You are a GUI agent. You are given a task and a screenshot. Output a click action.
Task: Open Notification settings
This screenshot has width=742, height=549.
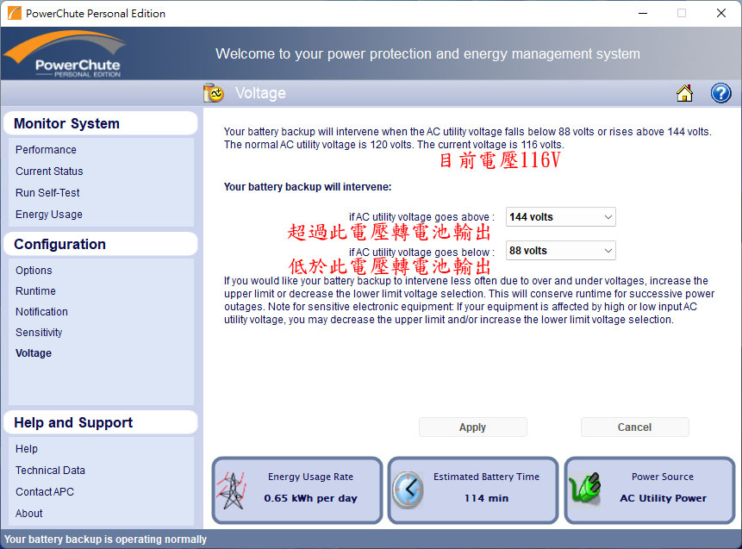point(41,312)
